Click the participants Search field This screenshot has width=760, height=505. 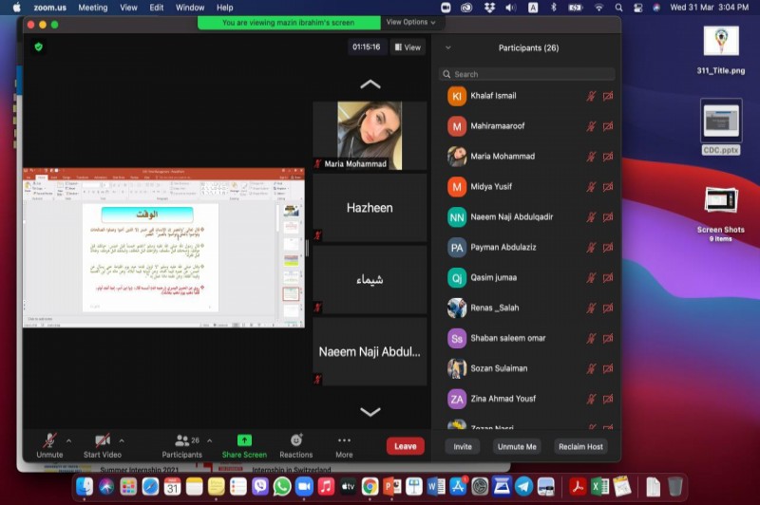tap(528, 74)
